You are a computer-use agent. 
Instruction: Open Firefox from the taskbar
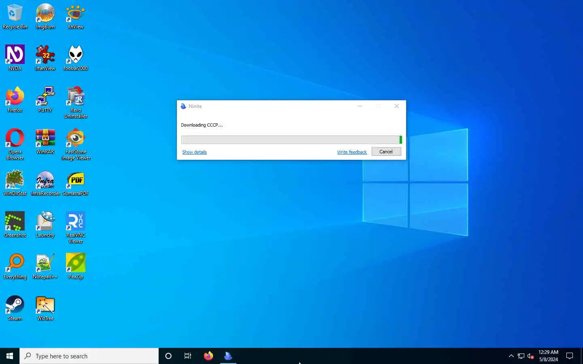tap(208, 356)
